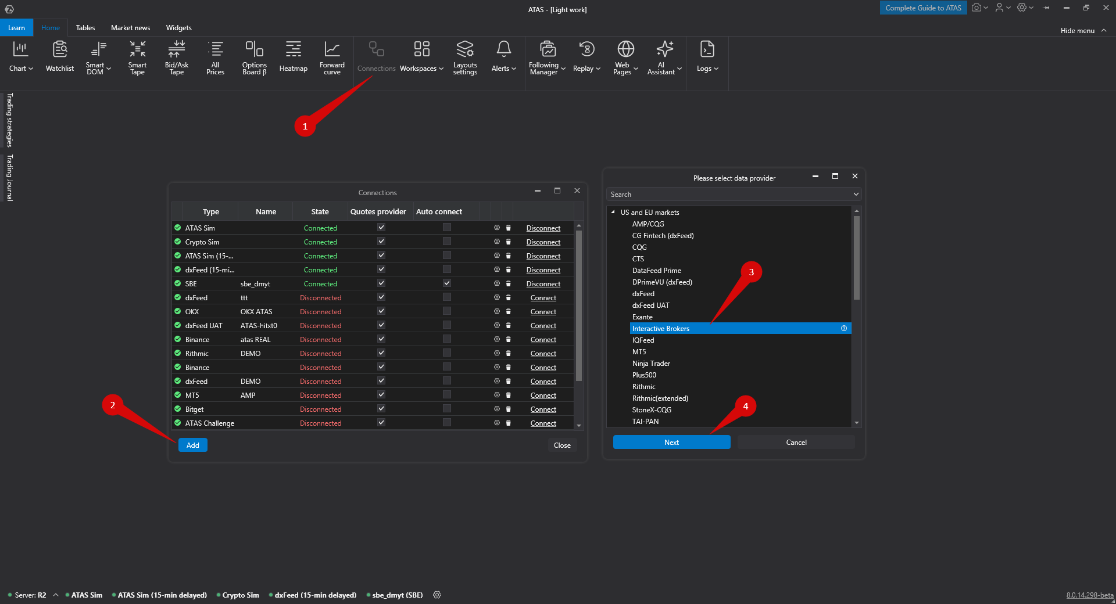Image resolution: width=1116 pixels, height=604 pixels.
Task: Delete the ATAS Challenge connection
Action: 509,423
